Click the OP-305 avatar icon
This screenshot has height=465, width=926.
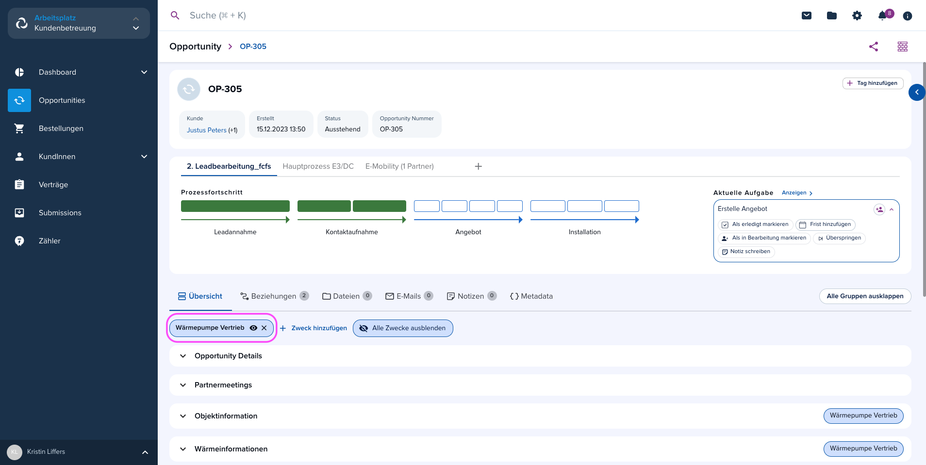tap(189, 89)
